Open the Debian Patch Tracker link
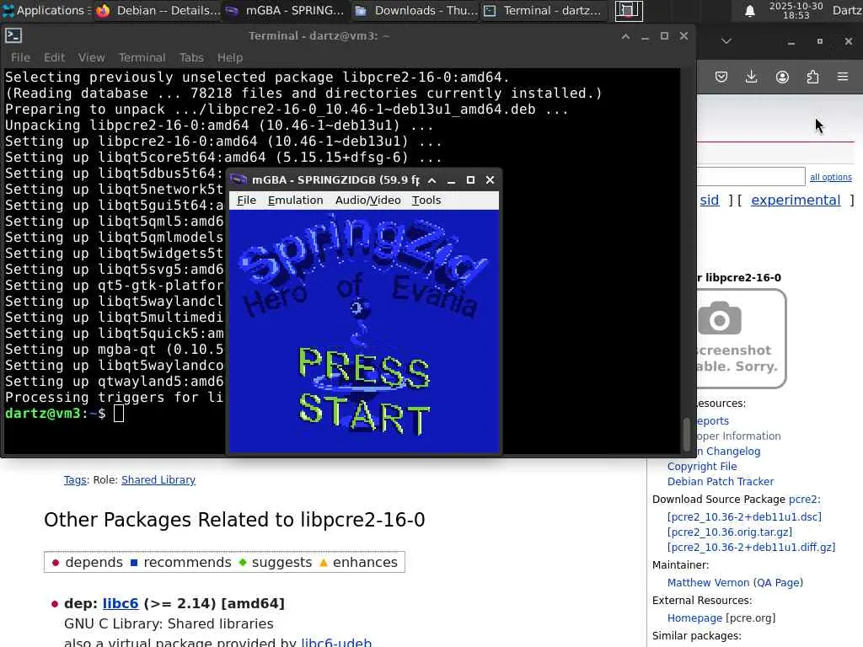 click(721, 481)
